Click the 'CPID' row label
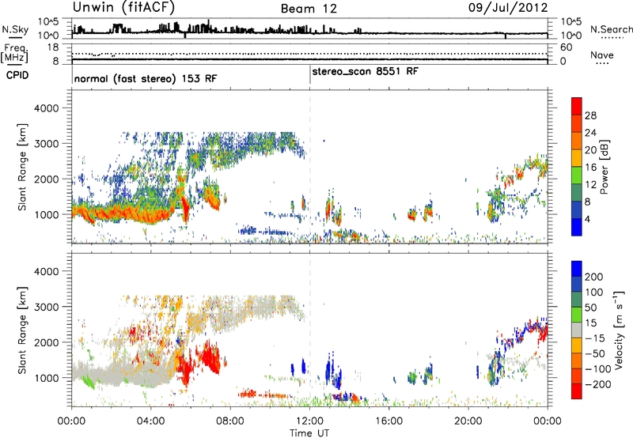Screen dimensions: 633x438 [17, 75]
